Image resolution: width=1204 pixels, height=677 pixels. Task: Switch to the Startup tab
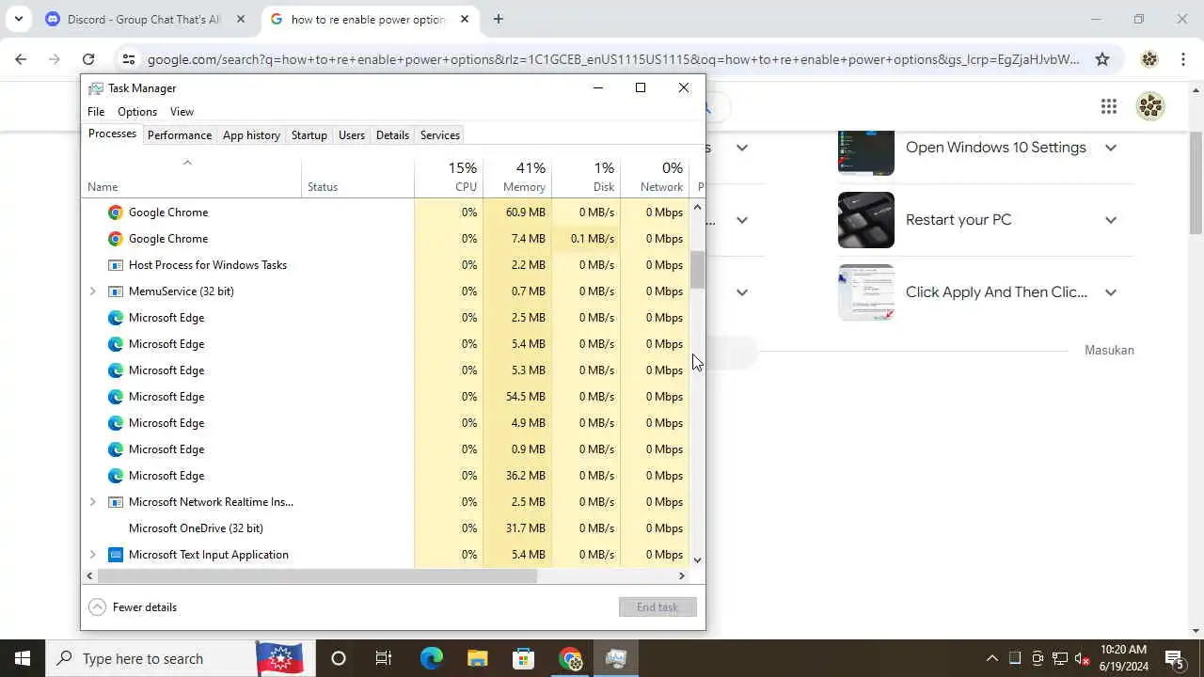tap(309, 135)
